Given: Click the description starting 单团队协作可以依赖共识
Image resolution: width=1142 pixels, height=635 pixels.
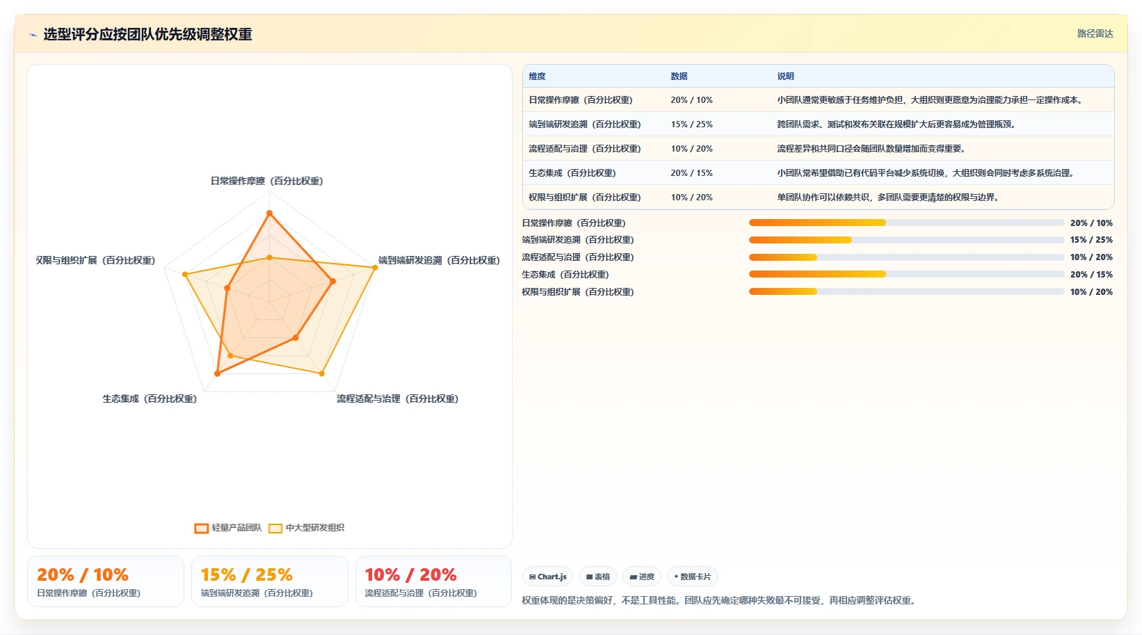Looking at the screenshot, I should click(890, 198).
